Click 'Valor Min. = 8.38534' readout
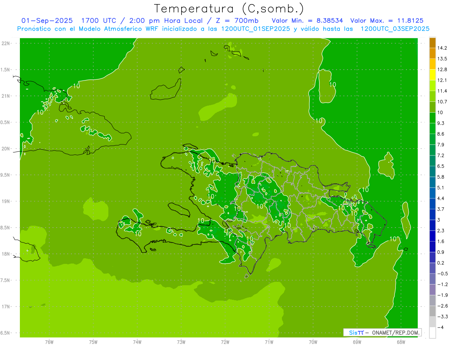The height and width of the screenshot is (347, 450). point(307,21)
